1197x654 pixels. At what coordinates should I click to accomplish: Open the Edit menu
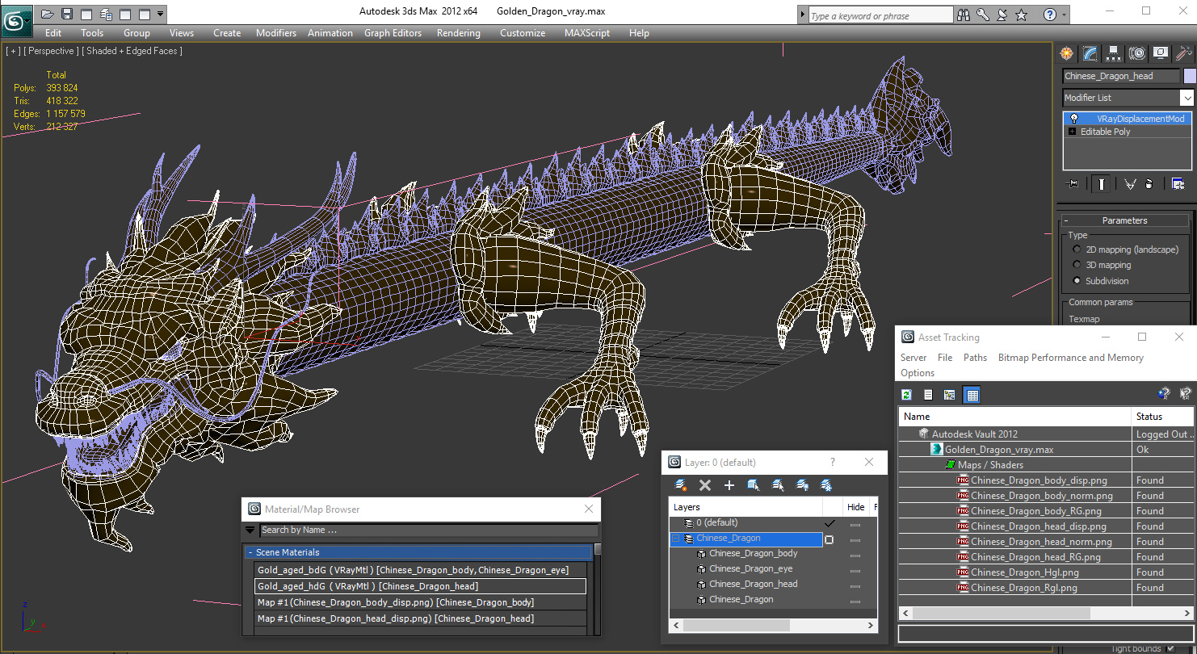click(53, 33)
